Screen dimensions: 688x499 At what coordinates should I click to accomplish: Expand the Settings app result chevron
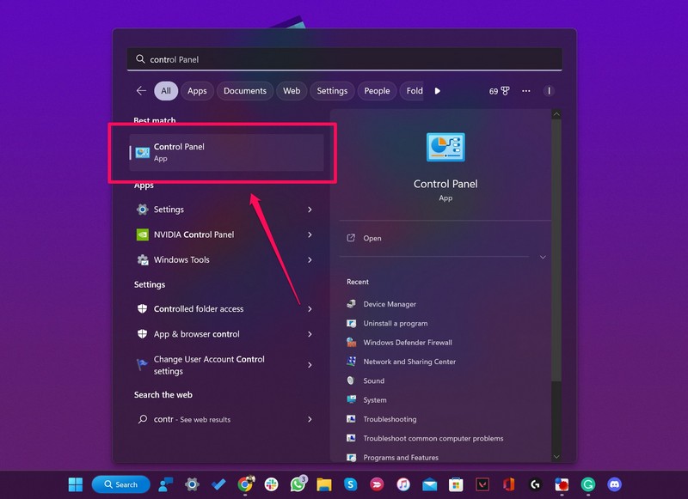click(310, 210)
